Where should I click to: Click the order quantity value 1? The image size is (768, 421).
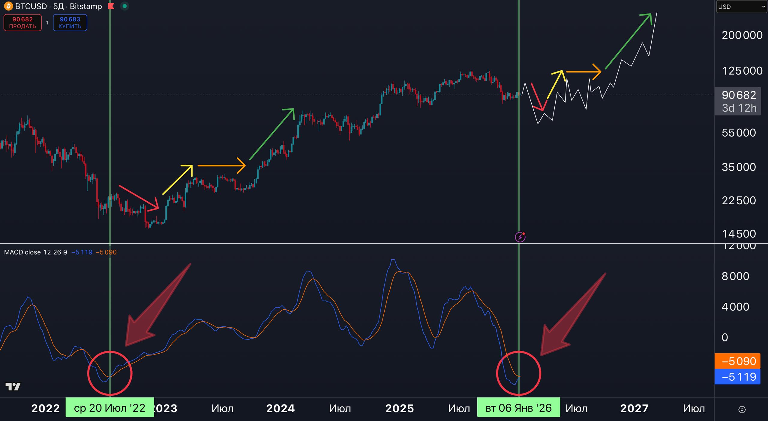coord(47,23)
